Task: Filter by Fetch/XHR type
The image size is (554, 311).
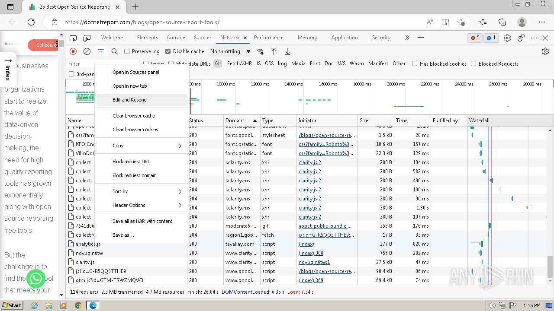Action: 239,63
